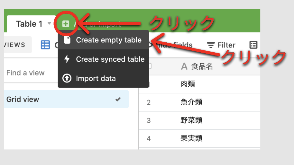Screen dimensions: 294x165
Task: Select the 肉類 cell
Action: tap(188, 84)
